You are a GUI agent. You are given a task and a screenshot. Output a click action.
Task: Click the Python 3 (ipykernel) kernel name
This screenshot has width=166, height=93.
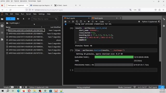click(149, 22)
